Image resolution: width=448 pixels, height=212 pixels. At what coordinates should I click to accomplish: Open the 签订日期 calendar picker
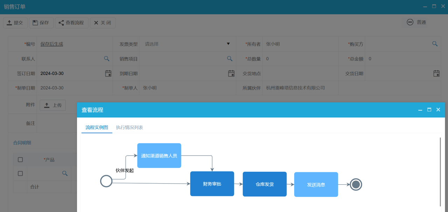(x=108, y=73)
